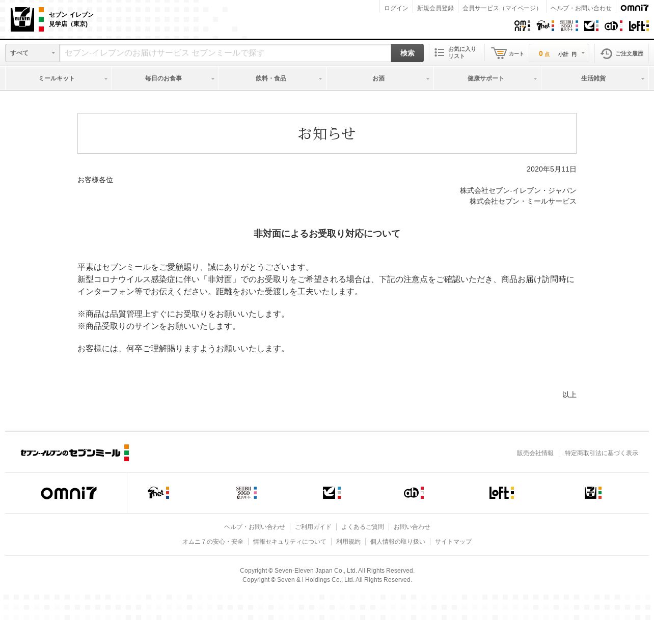Image resolution: width=654 pixels, height=620 pixels.
Task: Open the Seibu Sogo brand icon in header
Action: point(569,25)
